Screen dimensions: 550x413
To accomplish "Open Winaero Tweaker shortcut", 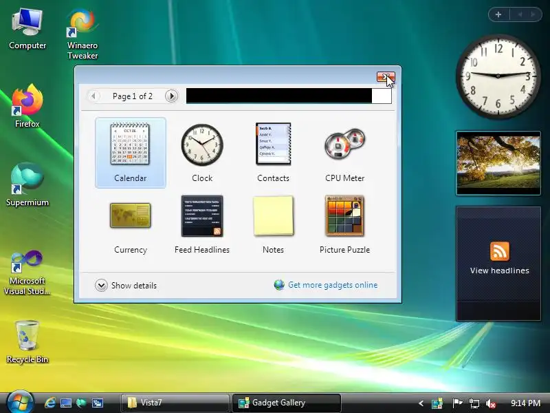I will pos(82,34).
